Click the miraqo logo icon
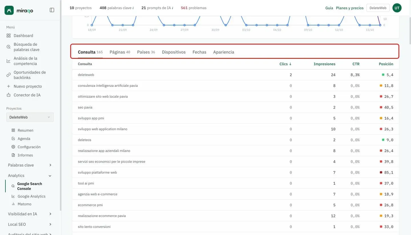Viewport: 411px width, 235px height. [x=9, y=10]
